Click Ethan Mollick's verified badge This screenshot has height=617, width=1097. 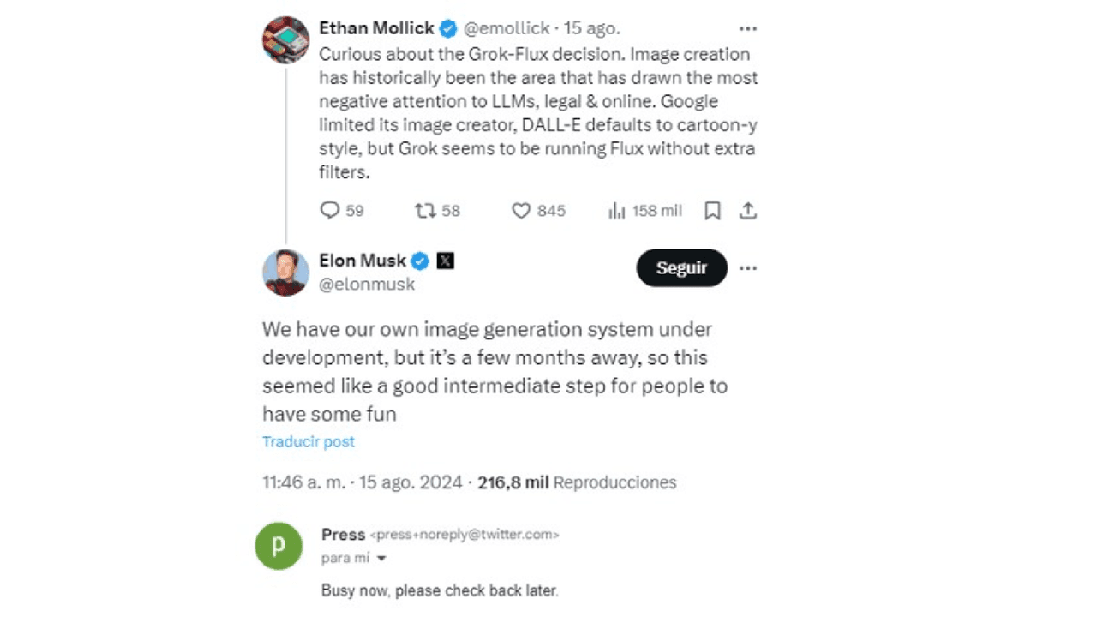pyautogui.click(x=448, y=28)
